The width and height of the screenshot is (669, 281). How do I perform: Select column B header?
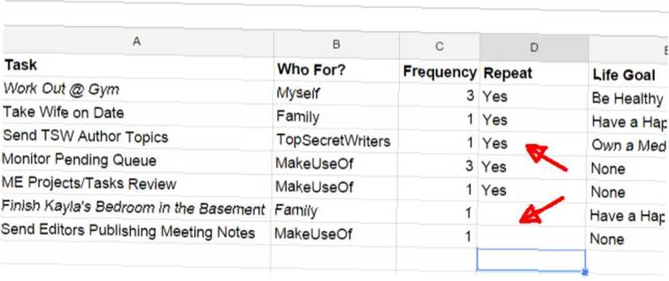coord(337,45)
